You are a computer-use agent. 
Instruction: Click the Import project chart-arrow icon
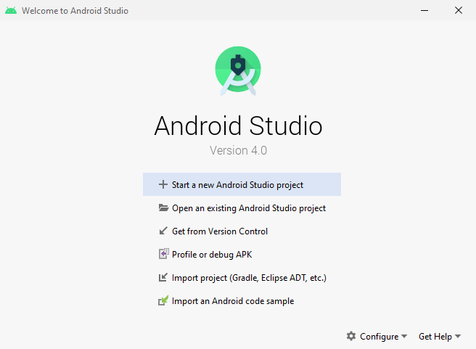tap(163, 278)
